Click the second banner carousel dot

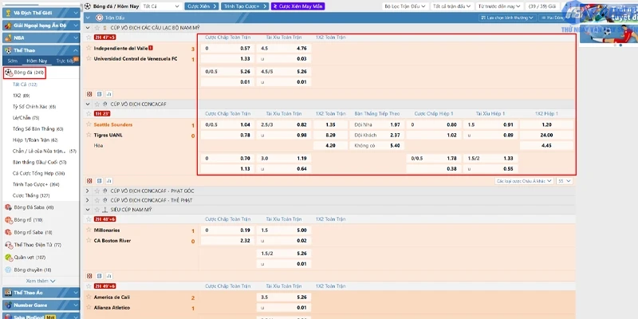pos(620,45)
